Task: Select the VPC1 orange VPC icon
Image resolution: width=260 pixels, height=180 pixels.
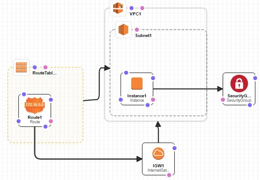Action: tap(118, 8)
